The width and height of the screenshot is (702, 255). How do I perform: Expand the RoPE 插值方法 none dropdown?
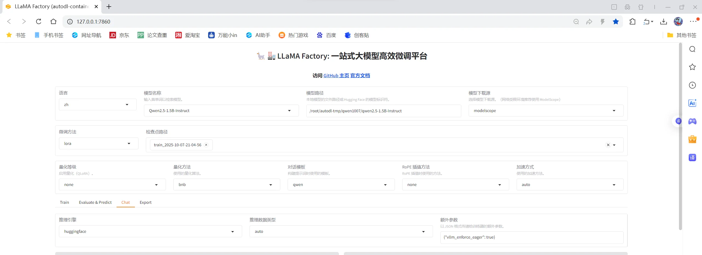pos(455,185)
